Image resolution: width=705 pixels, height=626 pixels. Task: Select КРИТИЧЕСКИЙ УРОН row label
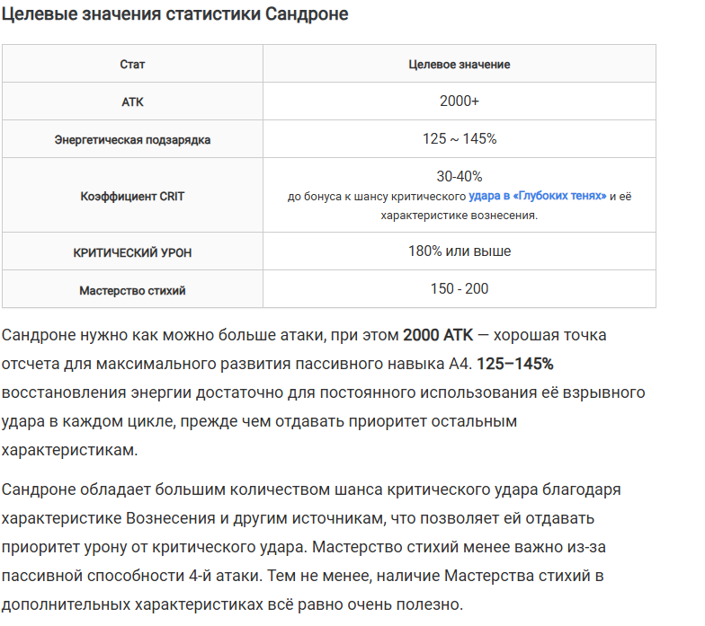pos(132,252)
